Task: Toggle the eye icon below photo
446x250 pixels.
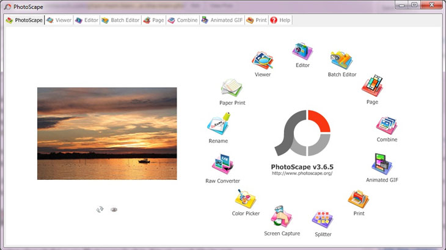Action: point(114,209)
